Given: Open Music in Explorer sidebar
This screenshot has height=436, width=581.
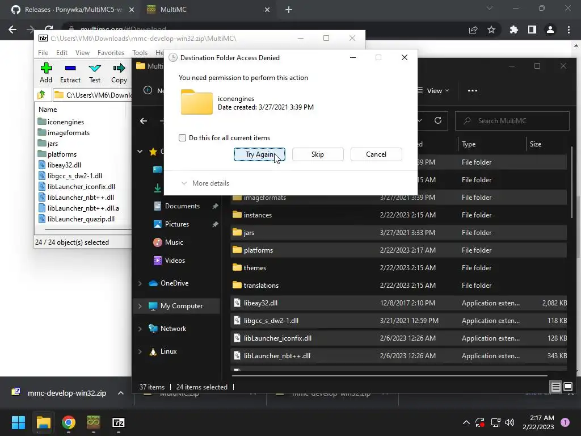Looking at the screenshot, I should point(174,242).
